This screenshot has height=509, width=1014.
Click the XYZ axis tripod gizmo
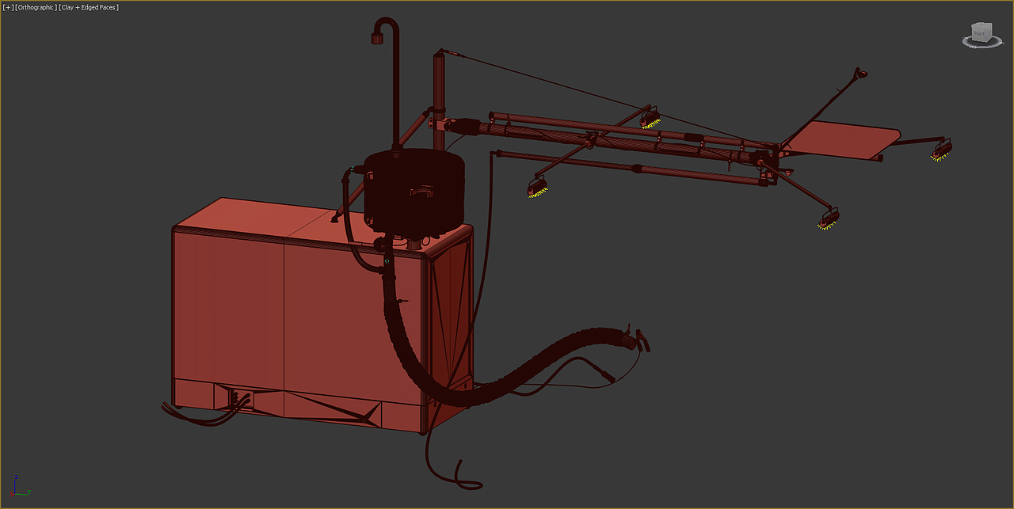[21, 486]
